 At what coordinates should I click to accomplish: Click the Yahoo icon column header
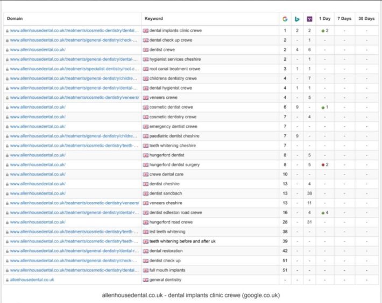click(x=309, y=19)
